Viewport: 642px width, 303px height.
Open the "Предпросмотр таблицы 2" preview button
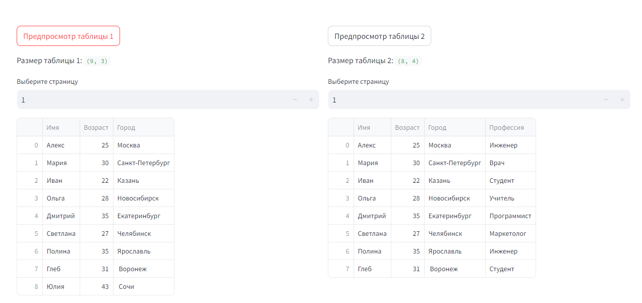click(379, 36)
